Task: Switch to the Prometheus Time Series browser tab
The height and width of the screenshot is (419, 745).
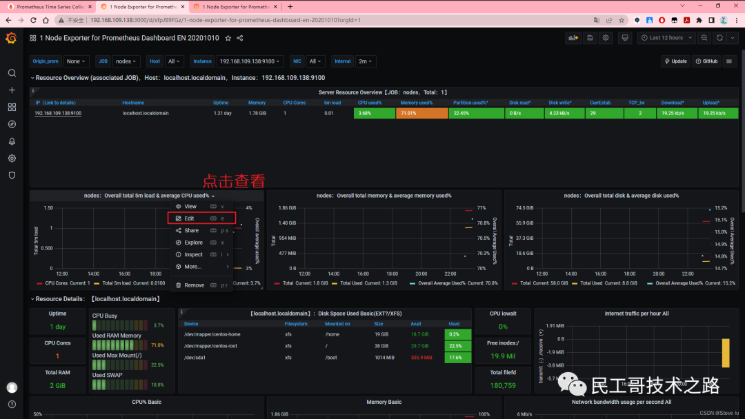Action: pos(49,7)
